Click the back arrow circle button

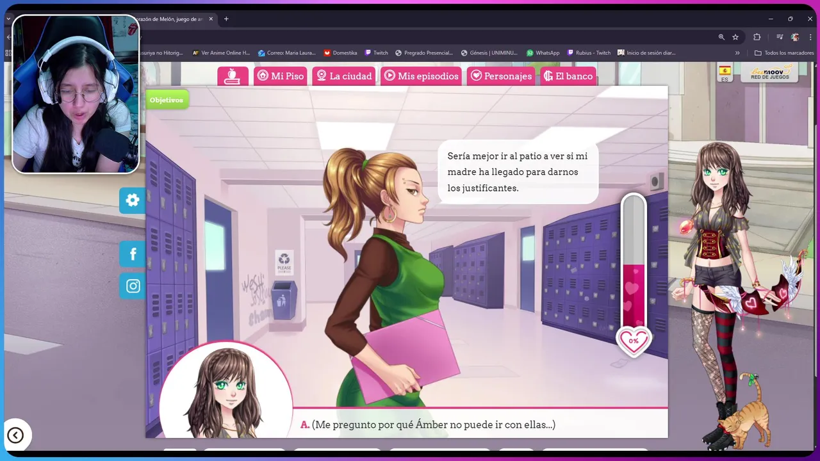[15, 435]
